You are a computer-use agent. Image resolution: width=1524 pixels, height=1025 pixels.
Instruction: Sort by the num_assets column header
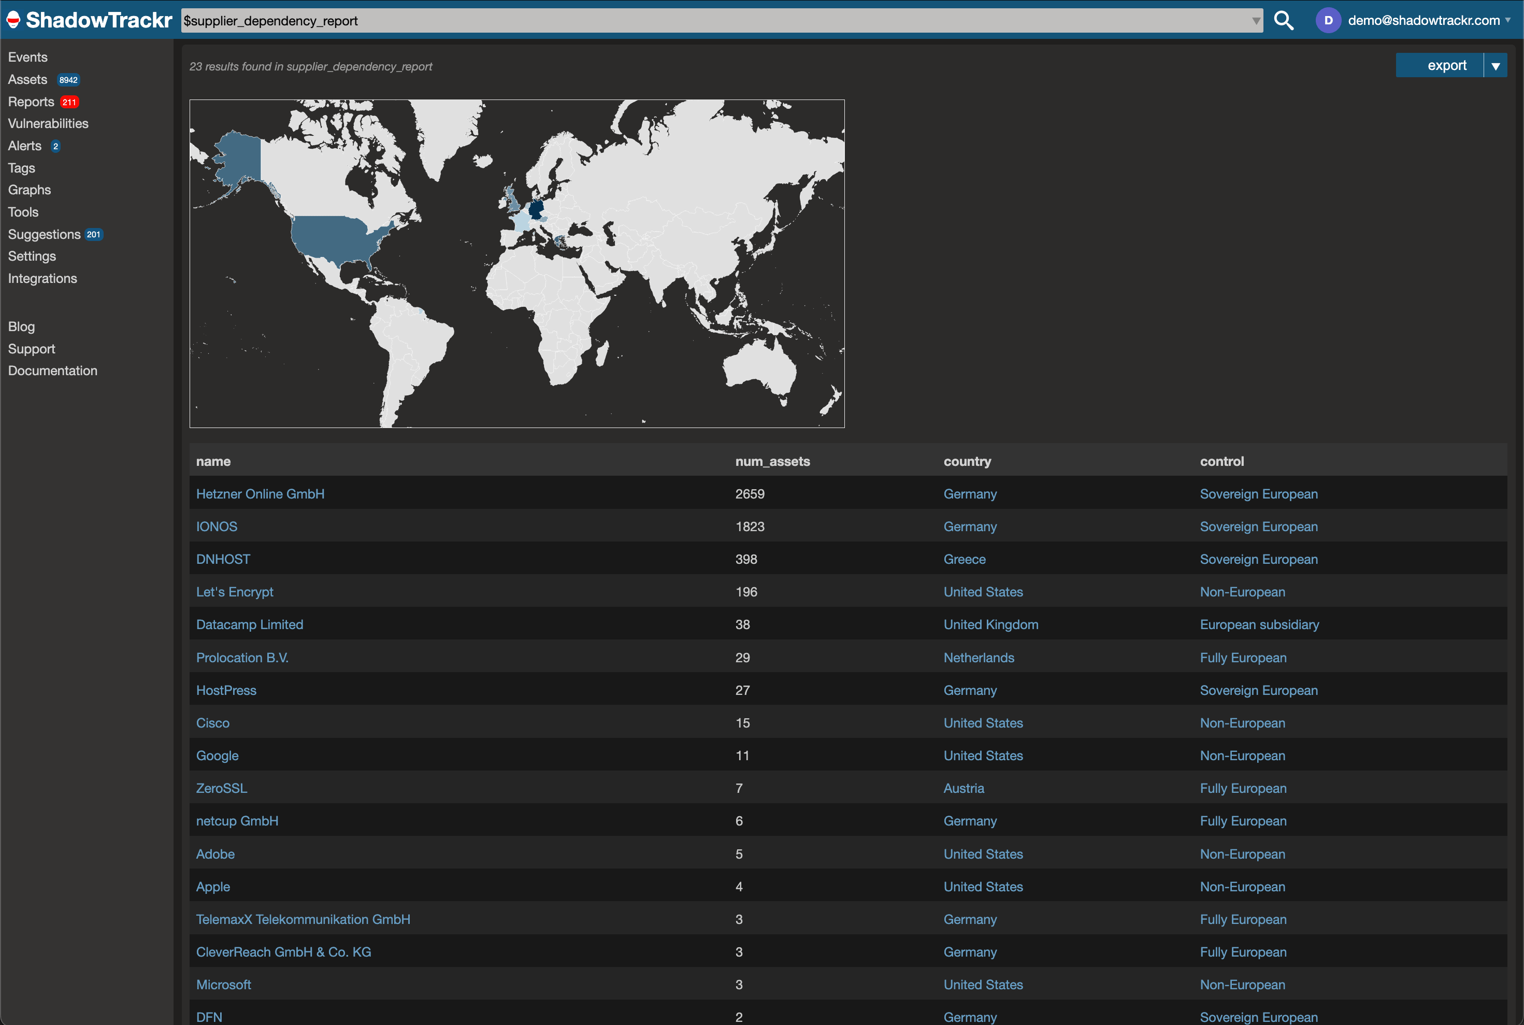(x=772, y=462)
